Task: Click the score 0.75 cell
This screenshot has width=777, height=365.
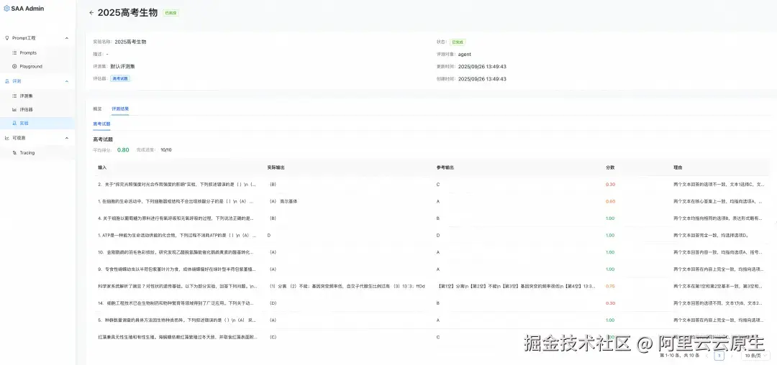Action: click(x=610, y=287)
